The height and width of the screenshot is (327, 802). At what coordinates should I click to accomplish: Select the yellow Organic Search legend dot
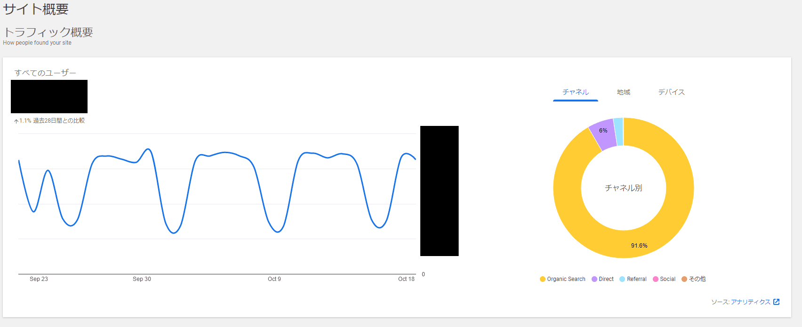543,279
